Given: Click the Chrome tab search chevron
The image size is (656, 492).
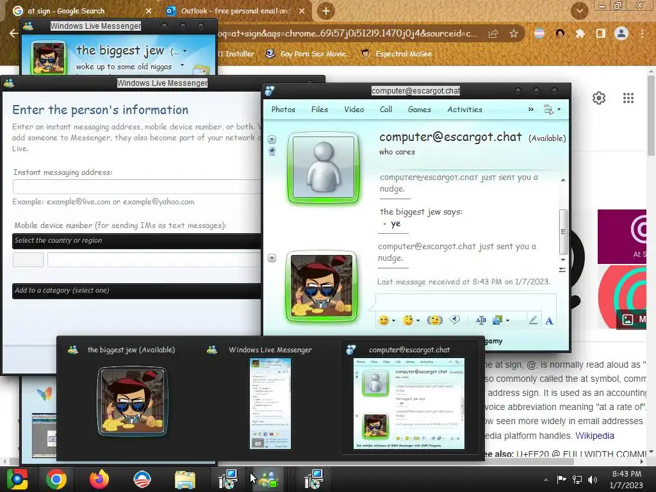Looking at the screenshot, I should (x=579, y=11).
